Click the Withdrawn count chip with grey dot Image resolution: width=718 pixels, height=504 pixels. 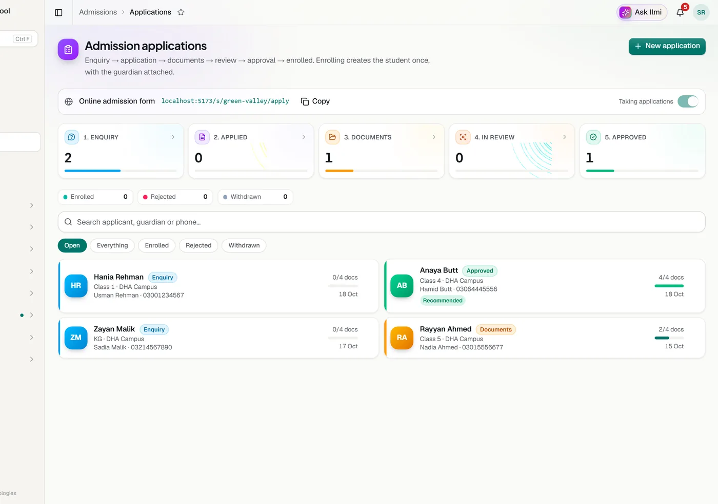tap(255, 197)
